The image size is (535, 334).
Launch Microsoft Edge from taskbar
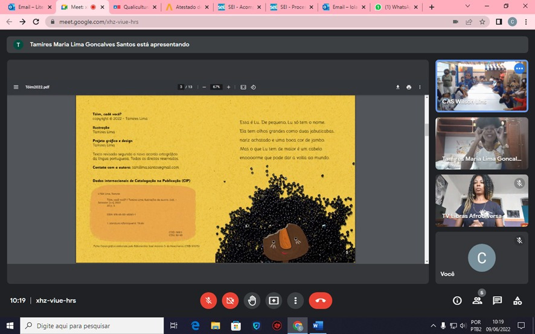click(195, 326)
